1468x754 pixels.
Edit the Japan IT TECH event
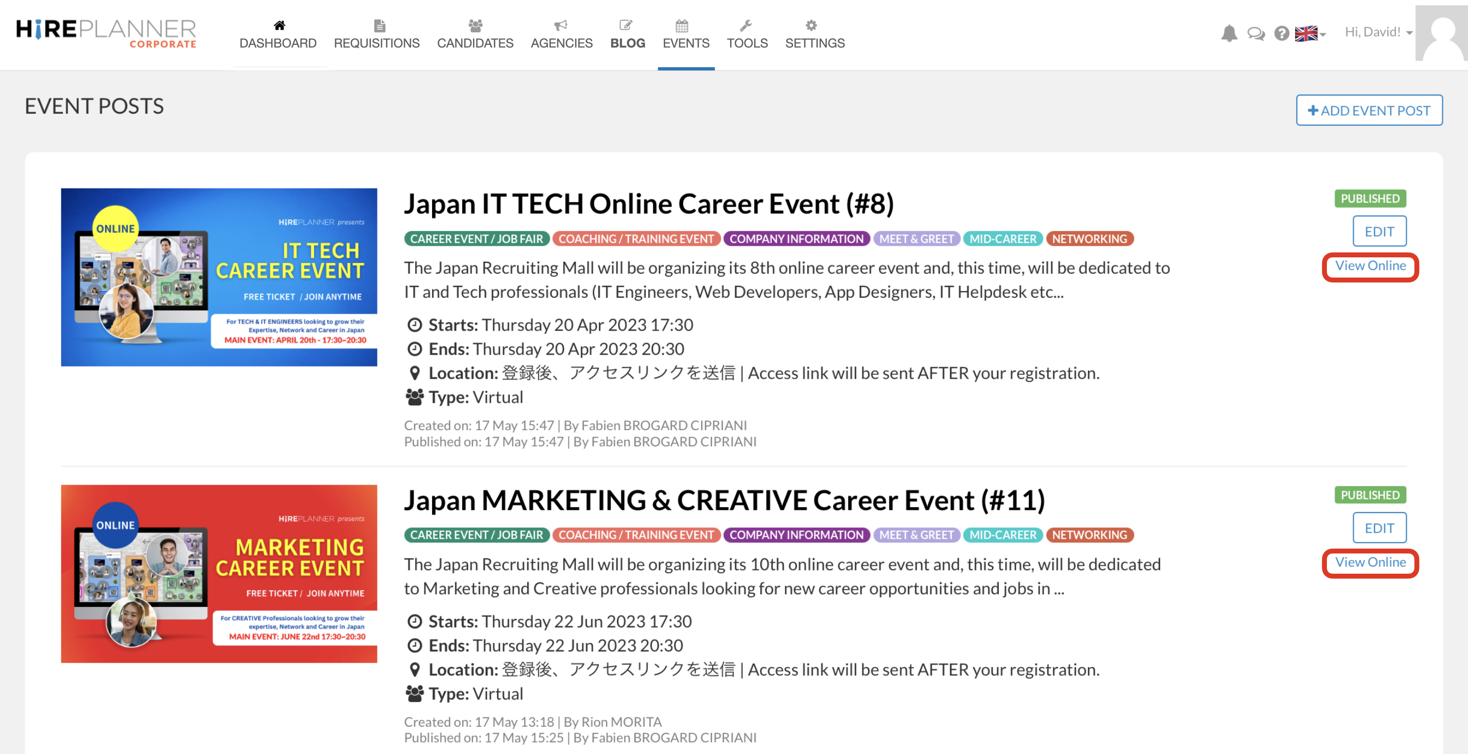pos(1378,231)
